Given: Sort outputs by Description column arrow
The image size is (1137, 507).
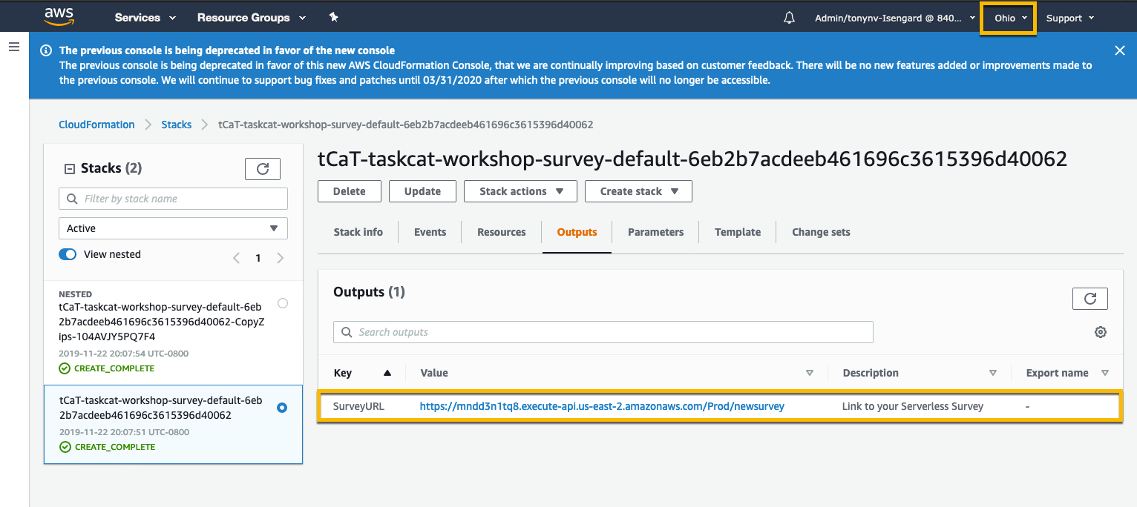Looking at the screenshot, I should coord(993,373).
